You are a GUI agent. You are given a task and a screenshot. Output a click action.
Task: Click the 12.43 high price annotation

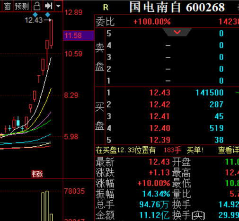coord(34,20)
